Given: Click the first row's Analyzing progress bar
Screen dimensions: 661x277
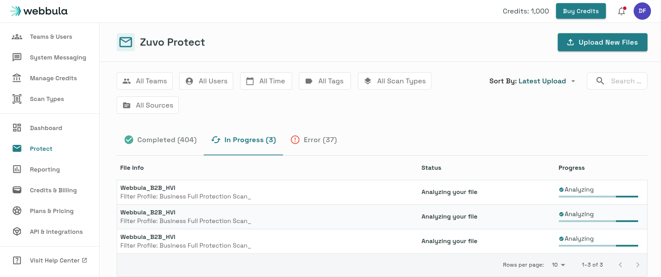Looking at the screenshot, I should pyautogui.click(x=598, y=196).
